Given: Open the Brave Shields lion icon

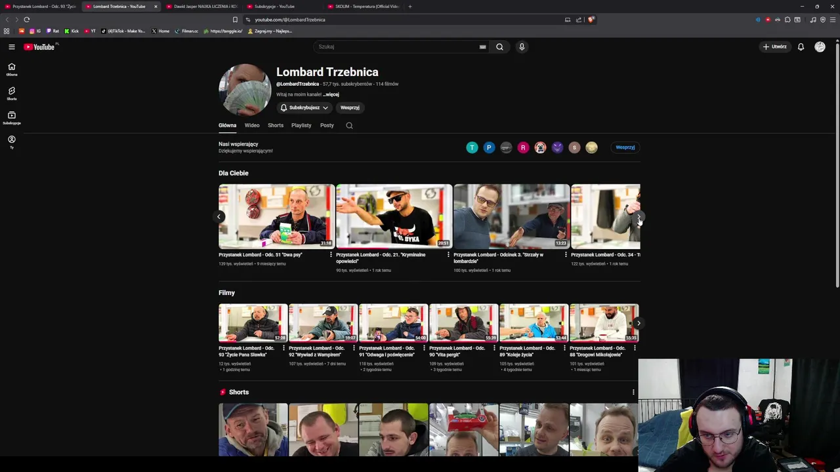Looking at the screenshot, I should pyautogui.click(x=591, y=20).
